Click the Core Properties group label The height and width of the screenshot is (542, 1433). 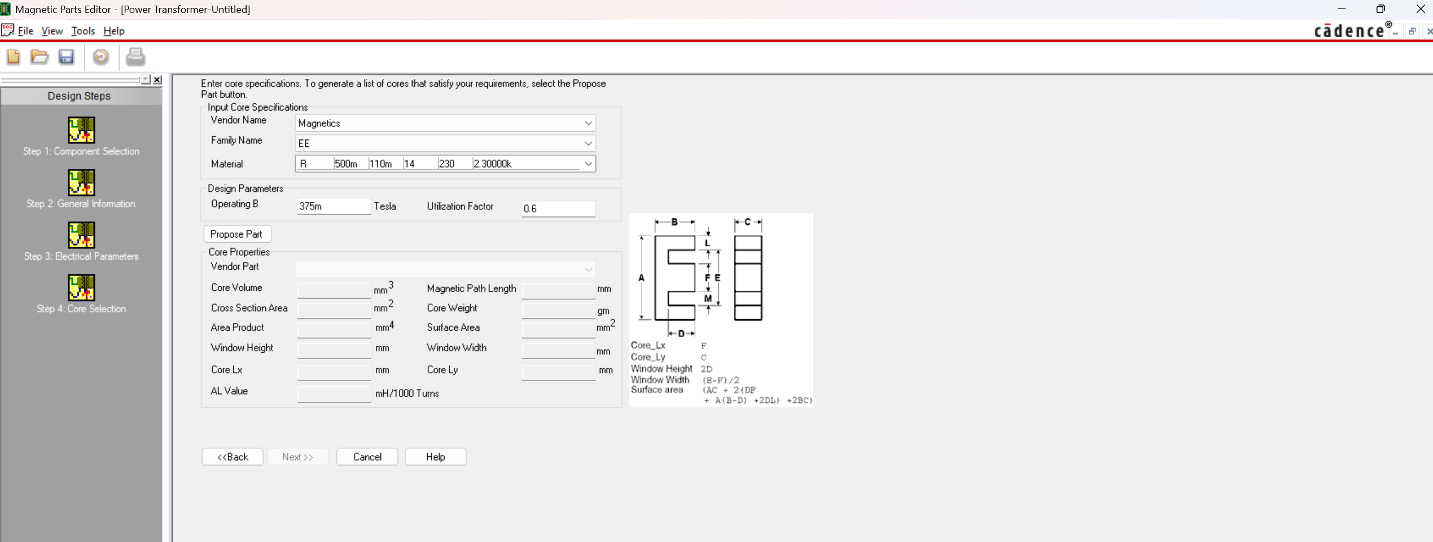239,252
